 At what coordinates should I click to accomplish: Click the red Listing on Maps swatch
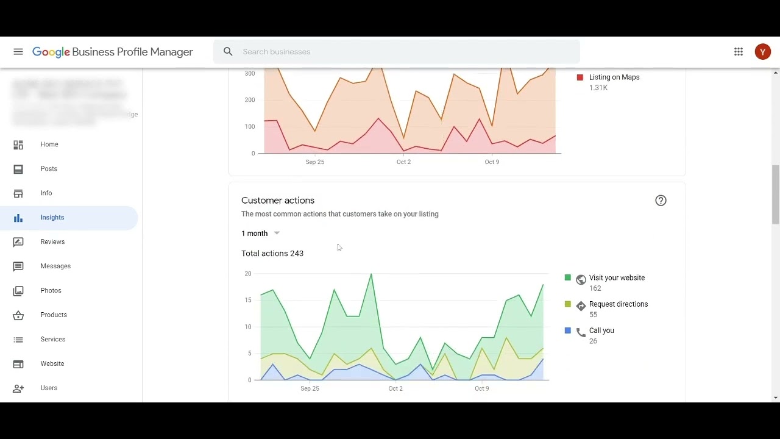coord(580,77)
